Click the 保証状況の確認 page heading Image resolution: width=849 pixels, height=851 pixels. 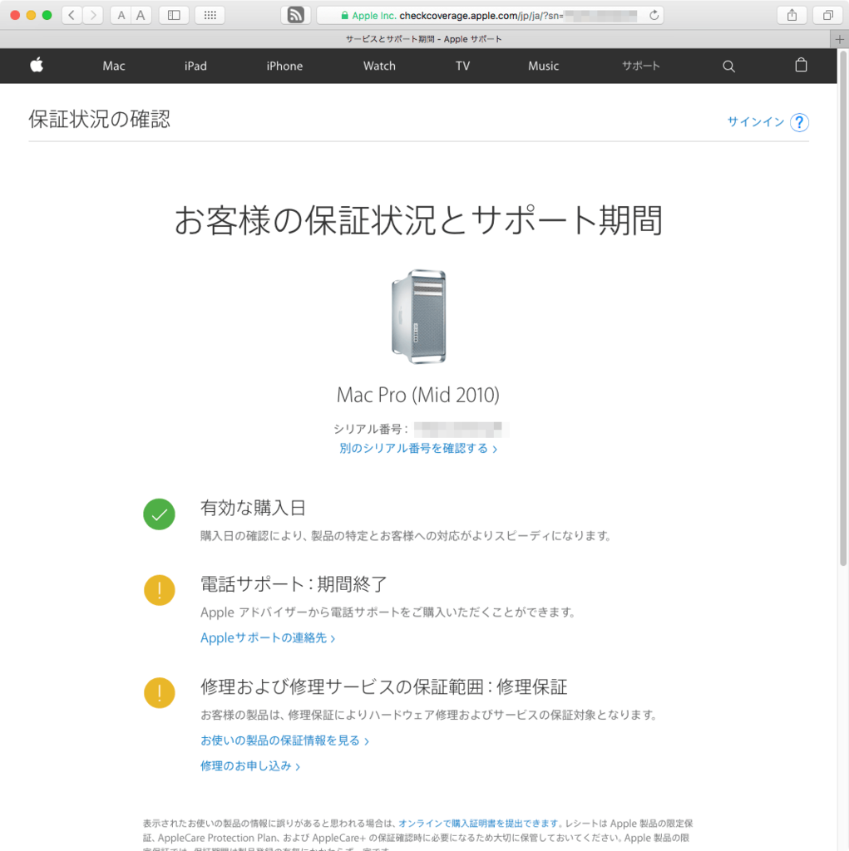click(100, 119)
